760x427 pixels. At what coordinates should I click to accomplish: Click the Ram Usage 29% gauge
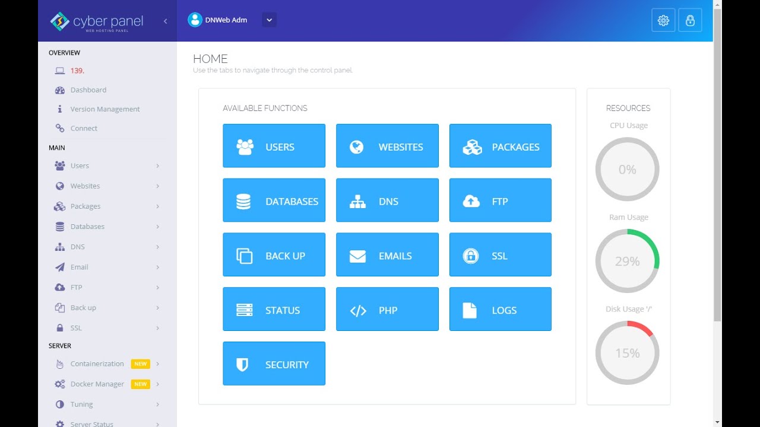(x=627, y=261)
